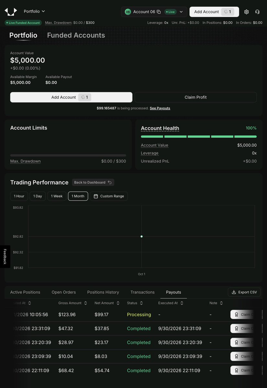Sort by the created-at date column arrows
This screenshot has width=267, height=388.
[x=29, y=303]
